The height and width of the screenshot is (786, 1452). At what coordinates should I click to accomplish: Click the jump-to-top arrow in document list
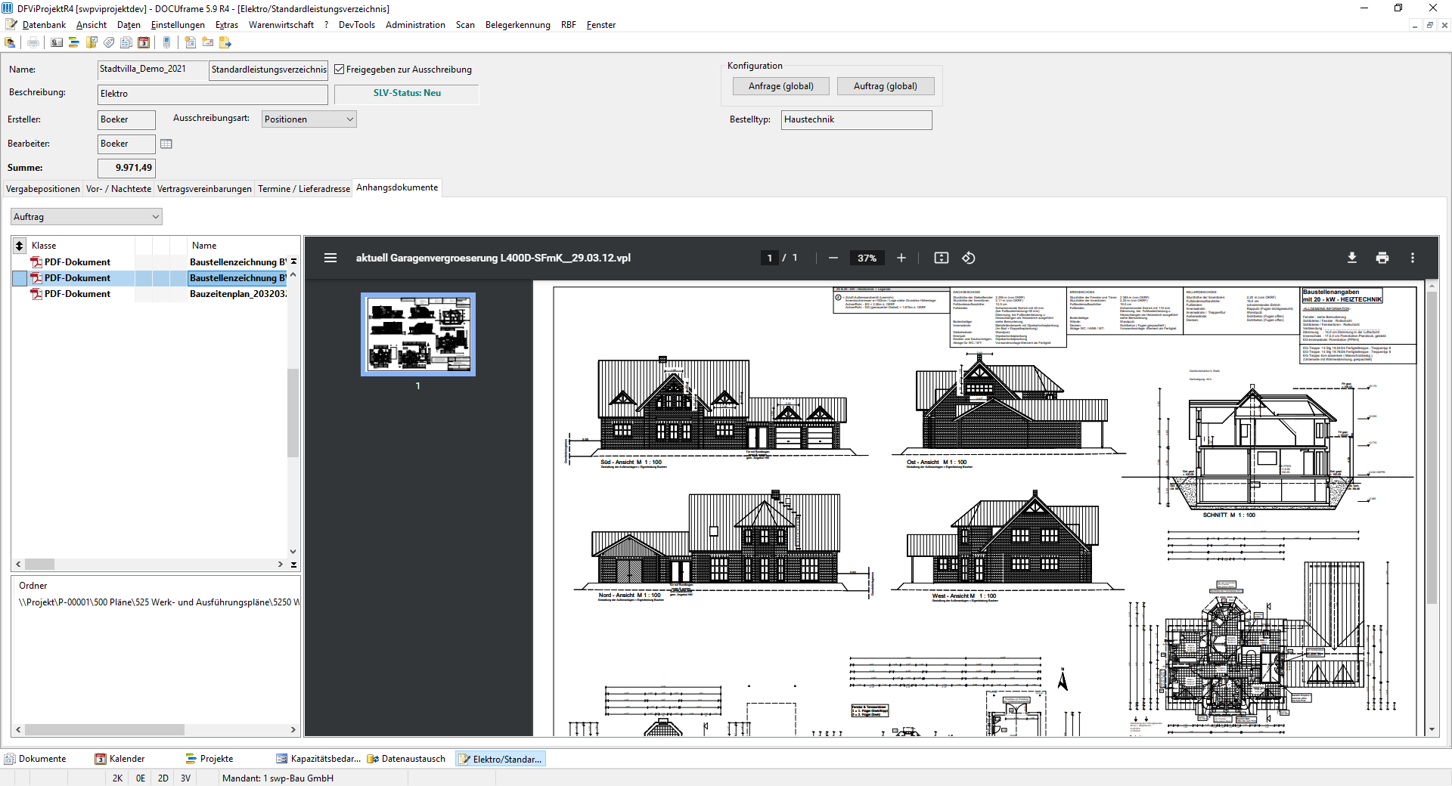click(x=293, y=262)
